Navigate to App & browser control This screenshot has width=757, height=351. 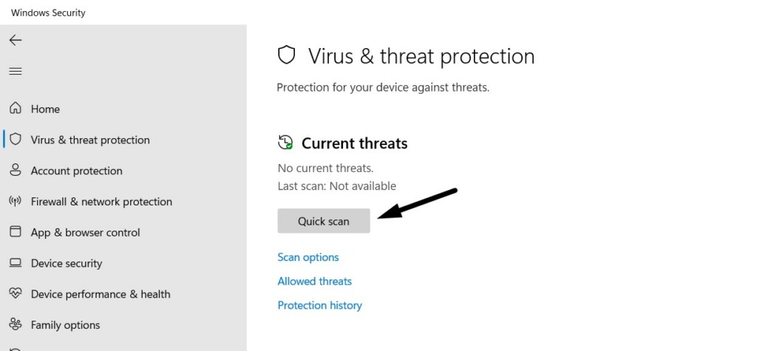pyautogui.click(x=85, y=232)
